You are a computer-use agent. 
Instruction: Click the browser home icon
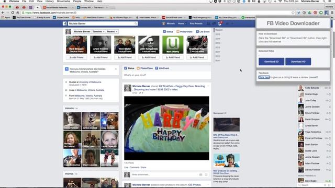coord(18,13)
